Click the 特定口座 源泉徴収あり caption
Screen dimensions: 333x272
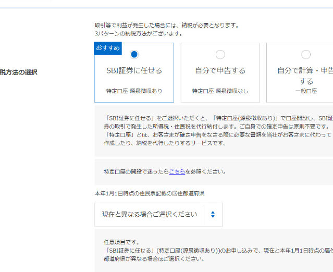click(x=134, y=91)
